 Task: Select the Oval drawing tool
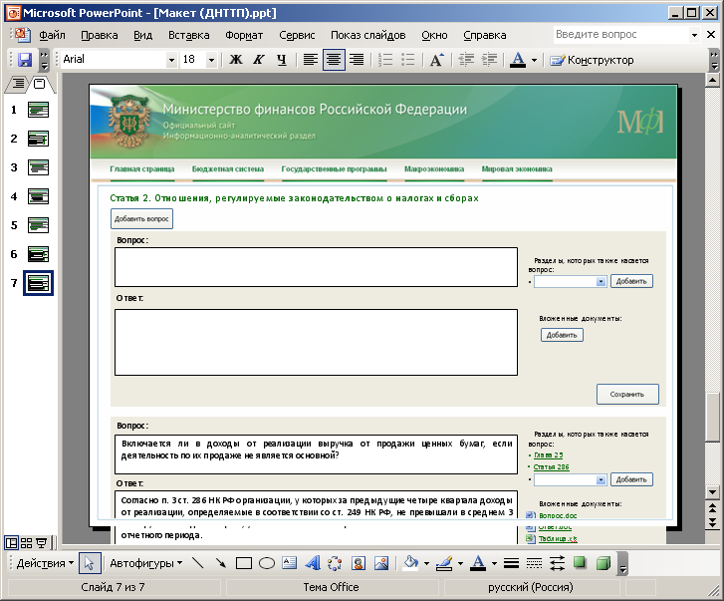click(267, 563)
